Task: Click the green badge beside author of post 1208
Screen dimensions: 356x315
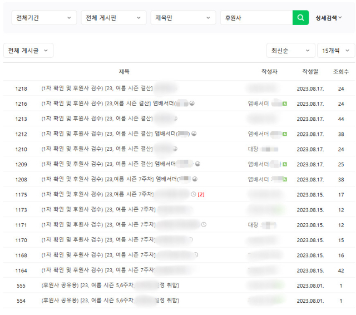Action: [284, 179]
